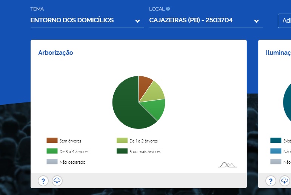Download the Arborização chart data
The image size is (291, 195).
[x=57, y=181]
